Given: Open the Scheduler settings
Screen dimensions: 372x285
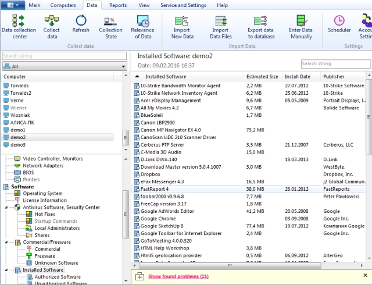Looking at the screenshot, I should [x=339, y=27].
